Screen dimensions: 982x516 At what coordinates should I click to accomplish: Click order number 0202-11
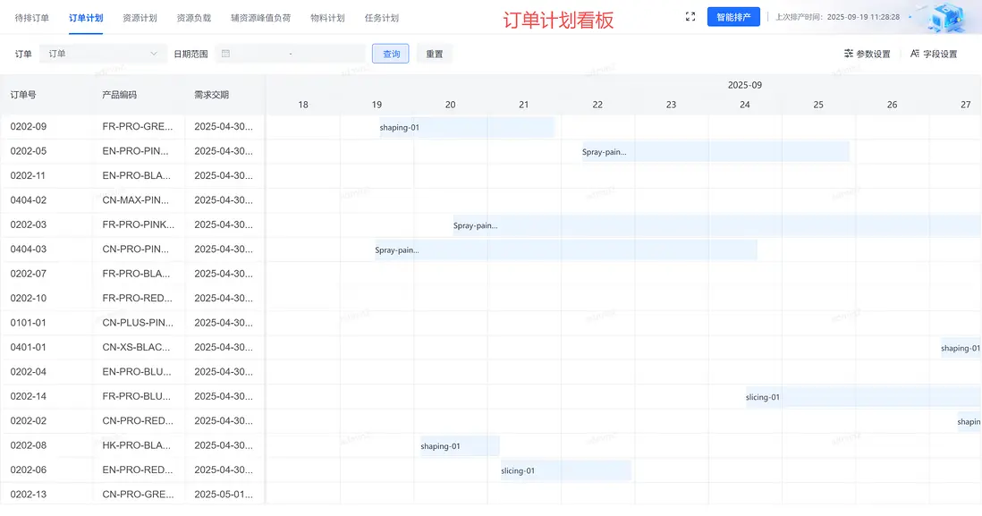[x=28, y=175]
